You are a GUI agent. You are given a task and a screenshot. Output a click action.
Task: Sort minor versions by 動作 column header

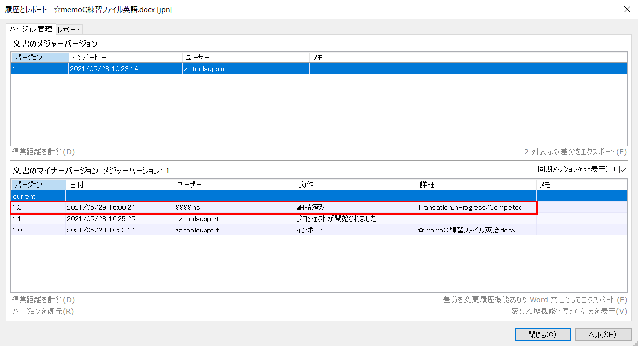(355, 185)
